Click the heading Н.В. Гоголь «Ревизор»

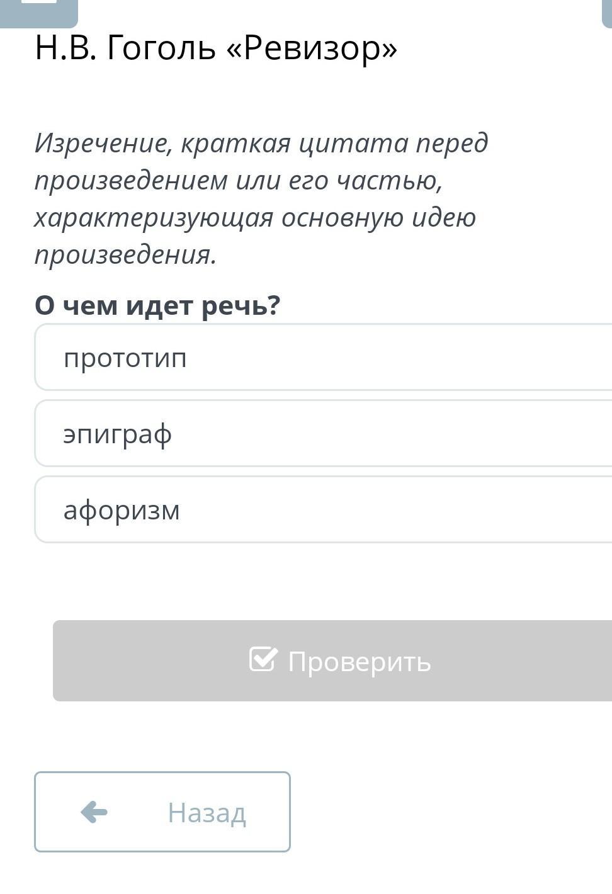point(216,48)
